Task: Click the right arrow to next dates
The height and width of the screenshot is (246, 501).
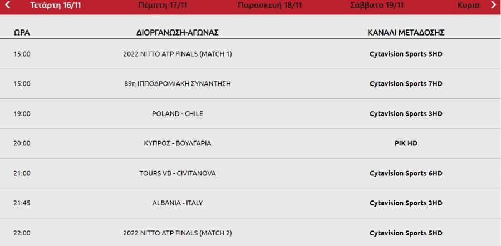Action: (493, 5)
